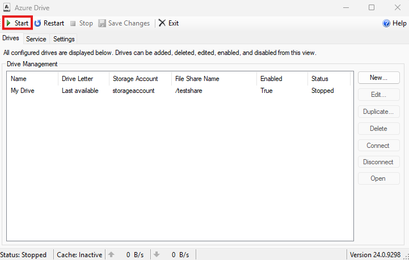Click the Stop label in the toolbar
The image size is (409, 260).
pos(86,23)
